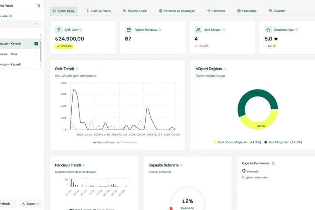Click the branch list scrollbar
Screen dimensions: 315x210
(41, 51)
